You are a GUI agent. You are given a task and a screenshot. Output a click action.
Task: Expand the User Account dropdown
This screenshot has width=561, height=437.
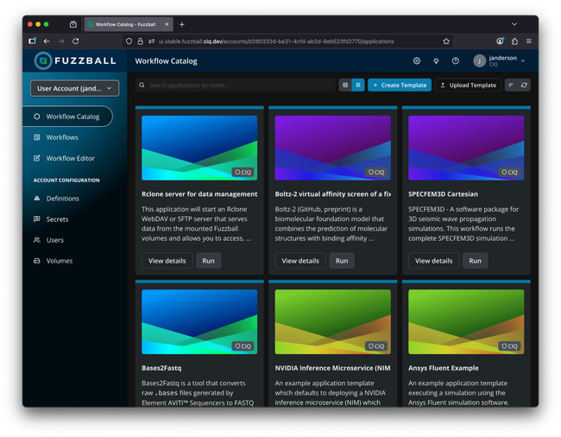pos(75,88)
